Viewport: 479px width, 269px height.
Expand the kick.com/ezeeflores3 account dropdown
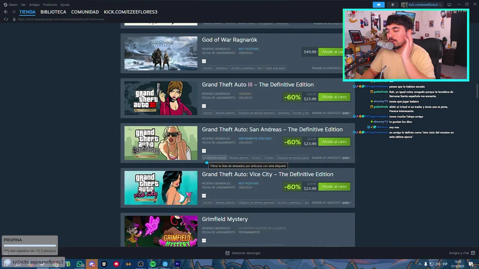pos(440,5)
